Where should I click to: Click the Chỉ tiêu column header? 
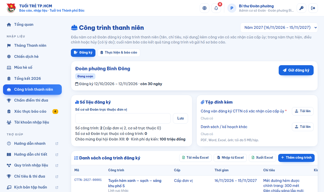(x=269, y=170)
